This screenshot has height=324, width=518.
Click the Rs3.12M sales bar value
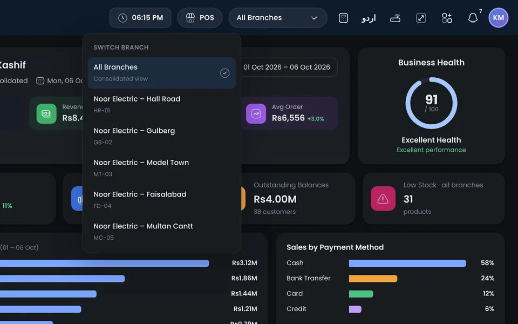(x=244, y=263)
